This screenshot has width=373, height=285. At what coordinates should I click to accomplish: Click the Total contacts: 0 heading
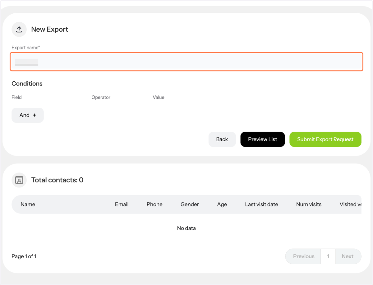tap(57, 180)
